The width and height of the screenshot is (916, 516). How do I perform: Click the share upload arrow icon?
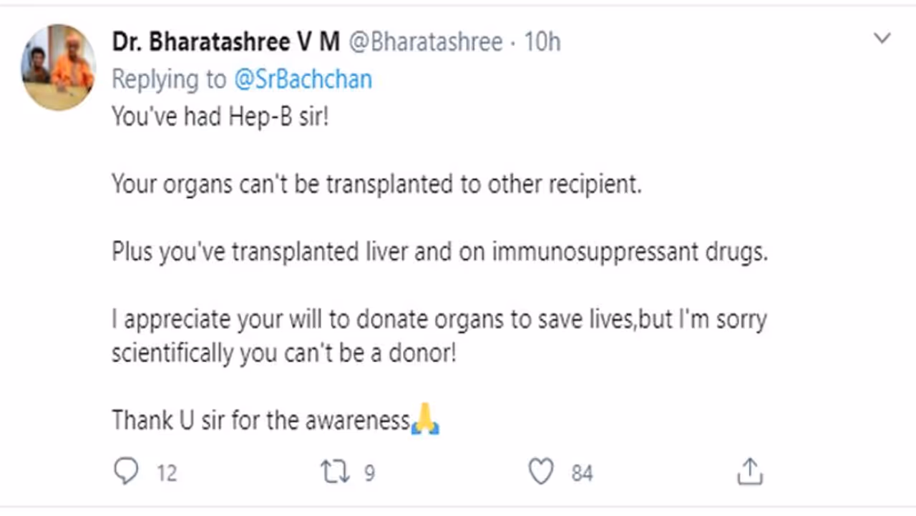tap(749, 472)
